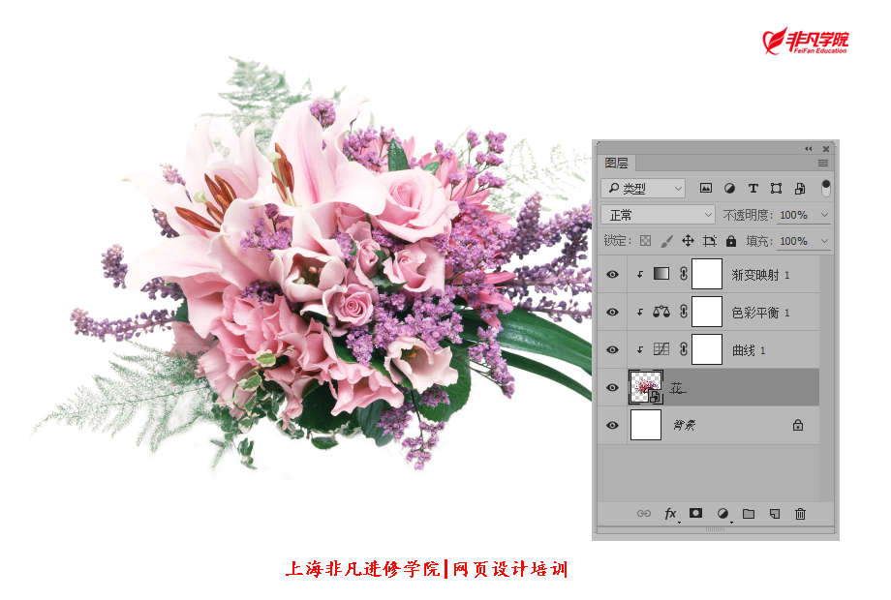This screenshot has width=891, height=600.
Task: Close the layers panel
Action: [826, 149]
